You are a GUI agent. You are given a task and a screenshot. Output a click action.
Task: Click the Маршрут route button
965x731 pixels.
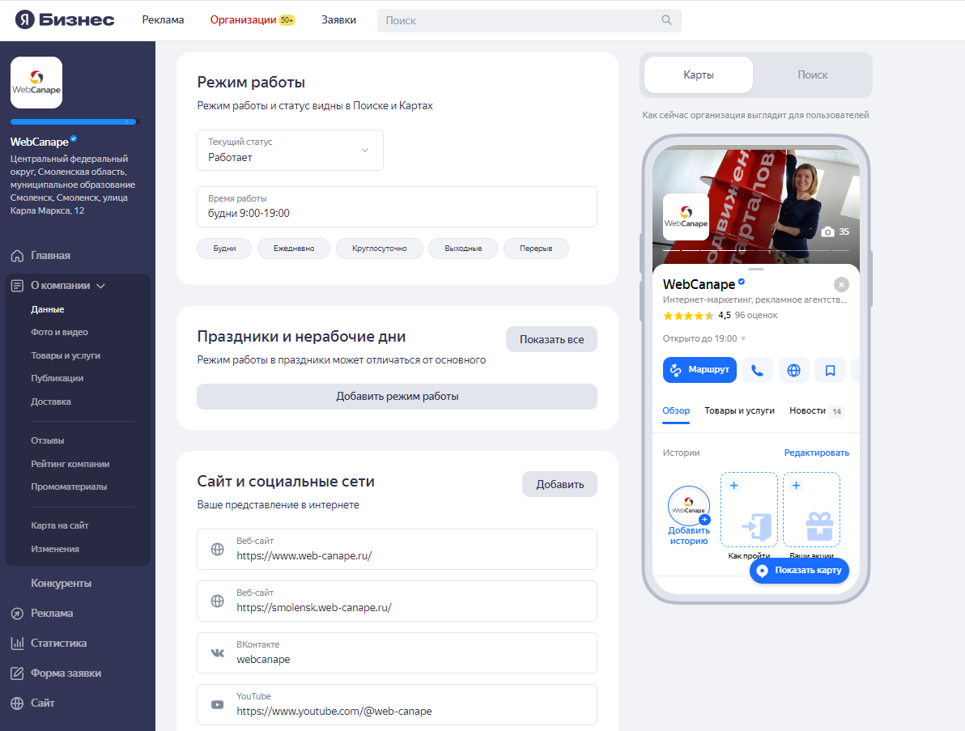699,370
